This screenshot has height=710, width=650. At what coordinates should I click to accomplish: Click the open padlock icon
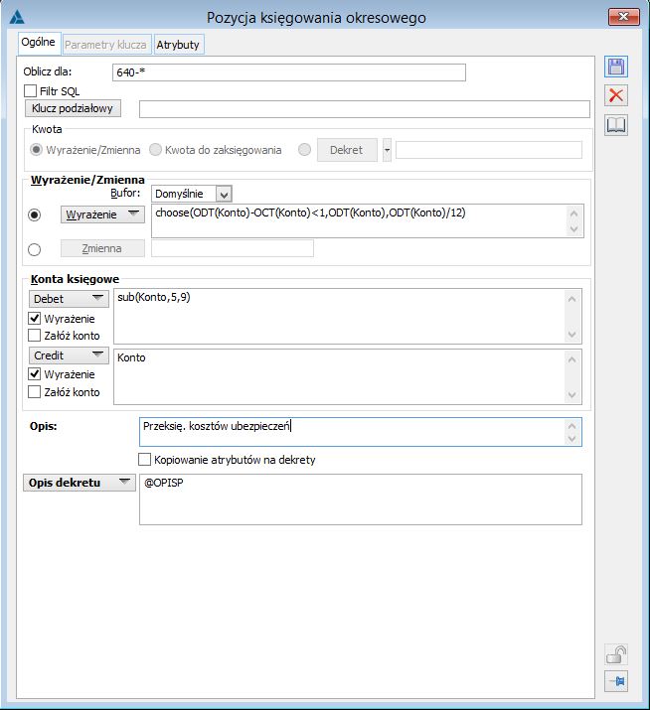[x=616, y=655]
